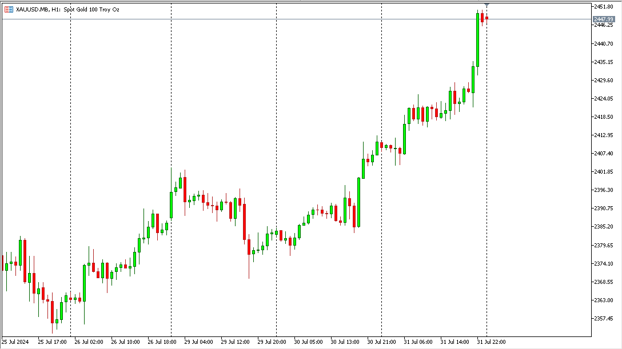622x349 pixels.
Task: Select the current price label 2447.99
Action: [x=603, y=19]
